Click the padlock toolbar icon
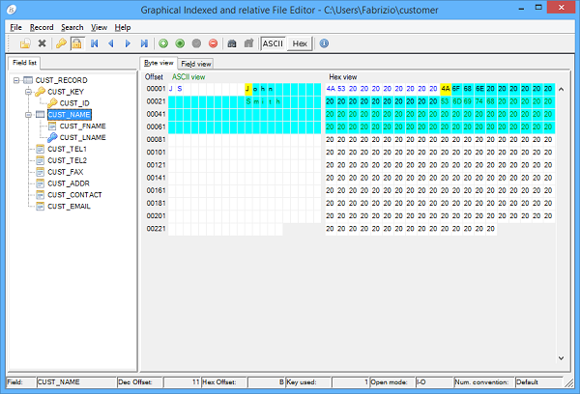Image resolution: width=580 pixels, height=394 pixels. coord(75,43)
